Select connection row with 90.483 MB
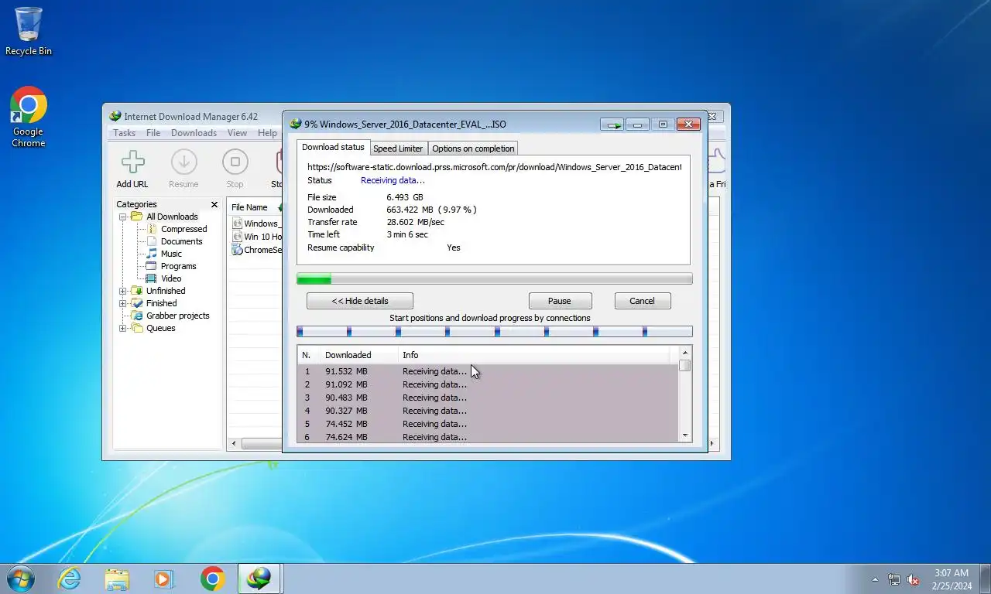The image size is (991, 594). click(488, 398)
